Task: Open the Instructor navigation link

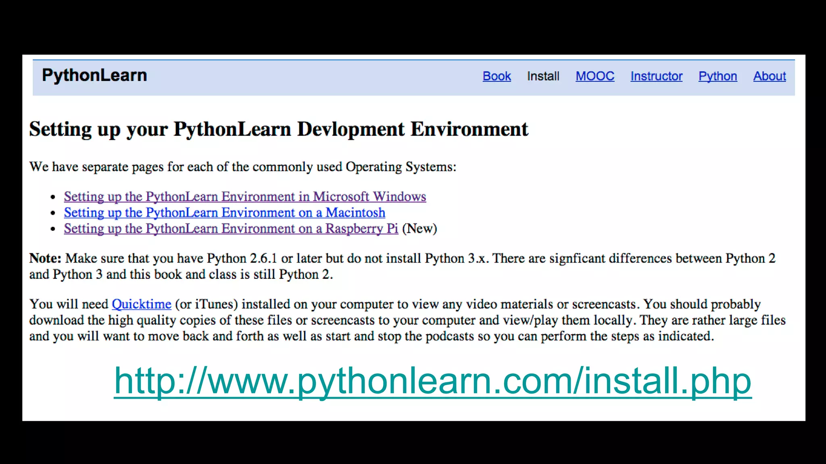Action: coord(656,76)
